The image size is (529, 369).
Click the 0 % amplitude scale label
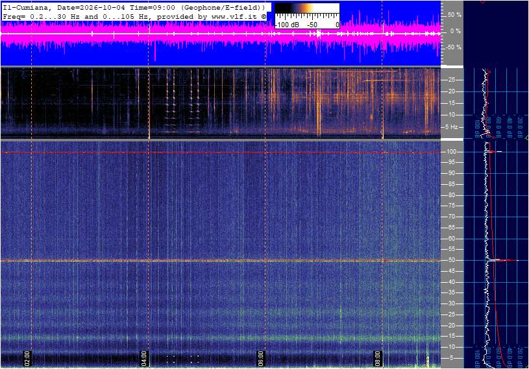click(455, 31)
